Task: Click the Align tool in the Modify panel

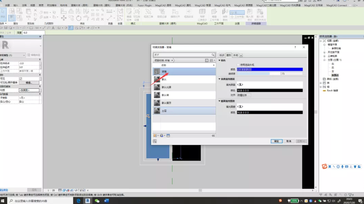Action: (x=63, y=11)
